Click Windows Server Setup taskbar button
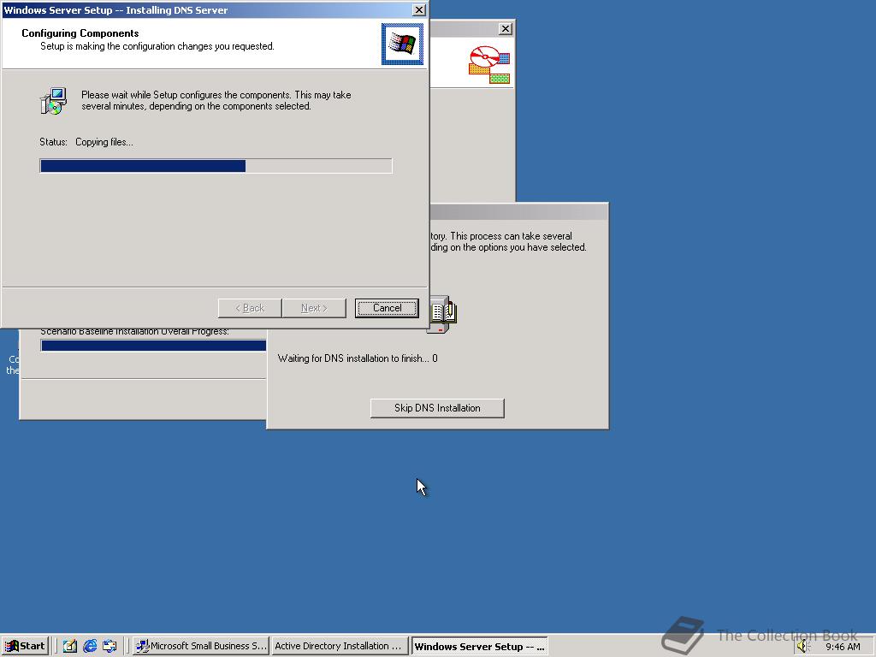Screen dimensions: 876x657 (x=479, y=647)
